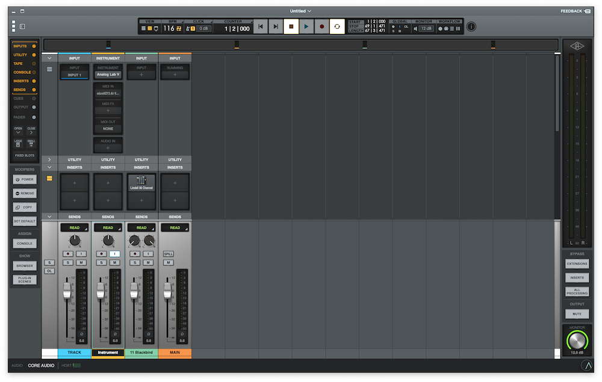Screen dimensions: 602x382
Task: Click the BROWSER button under Show
Action: pyautogui.click(x=25, y=265)
